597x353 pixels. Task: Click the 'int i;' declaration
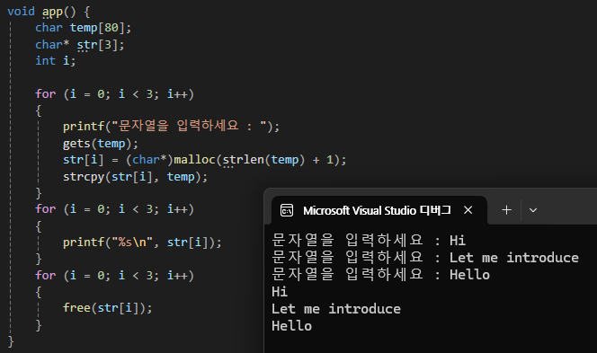pos(55,61)
